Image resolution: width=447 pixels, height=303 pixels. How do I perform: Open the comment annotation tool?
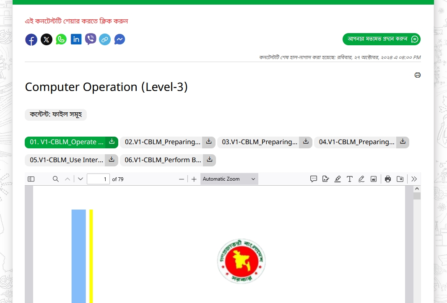tap(314, 179)
